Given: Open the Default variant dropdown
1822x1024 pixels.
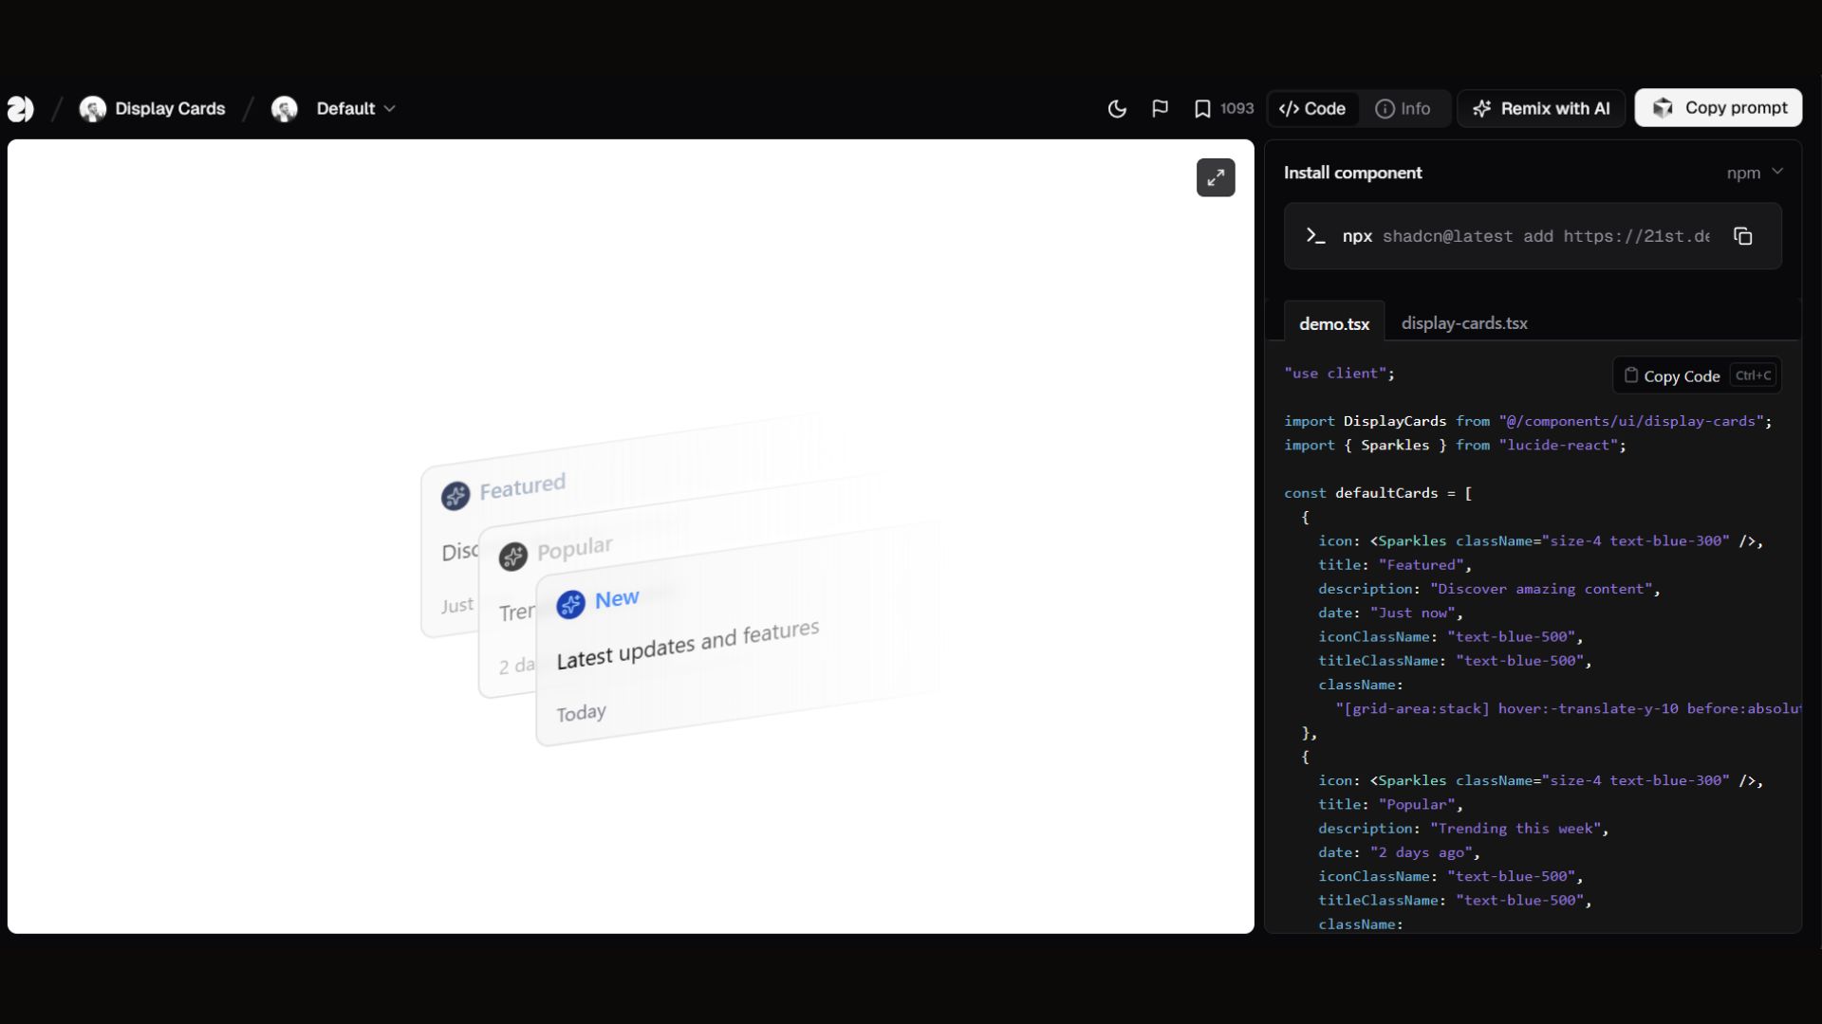Looking at the screenshot, I should pyautogui.click(x=355, y=109).
